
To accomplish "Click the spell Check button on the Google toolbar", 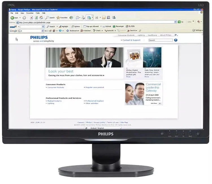I will click(x=97, y=31).
